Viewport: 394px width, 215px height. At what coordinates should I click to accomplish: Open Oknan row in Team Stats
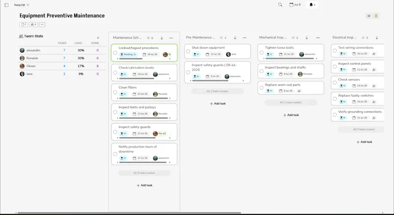[x=62, y=66]
